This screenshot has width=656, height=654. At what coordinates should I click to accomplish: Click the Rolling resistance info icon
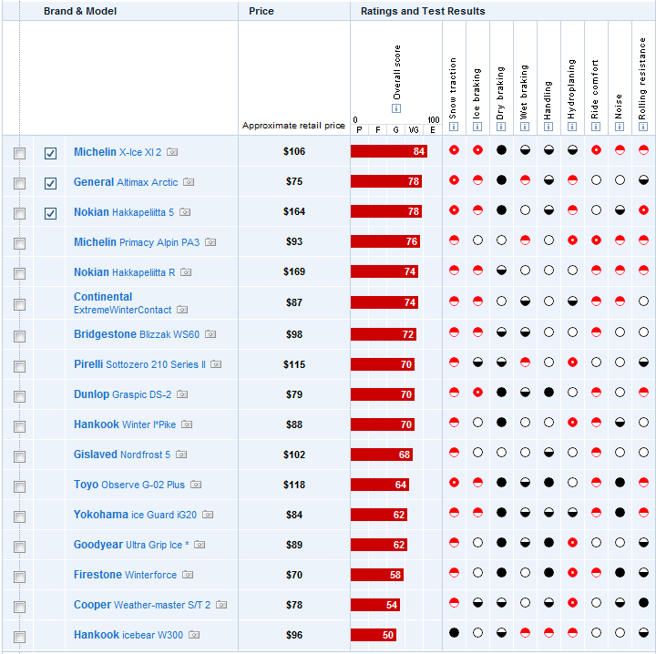click(642, 127)
